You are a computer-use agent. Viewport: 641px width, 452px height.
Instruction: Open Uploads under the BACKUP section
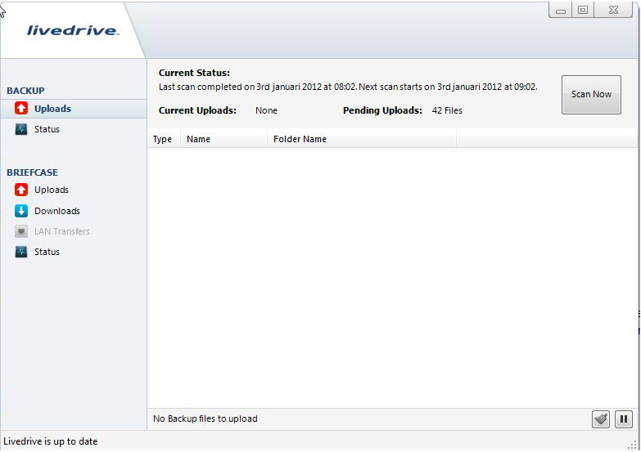click(52, 109)
